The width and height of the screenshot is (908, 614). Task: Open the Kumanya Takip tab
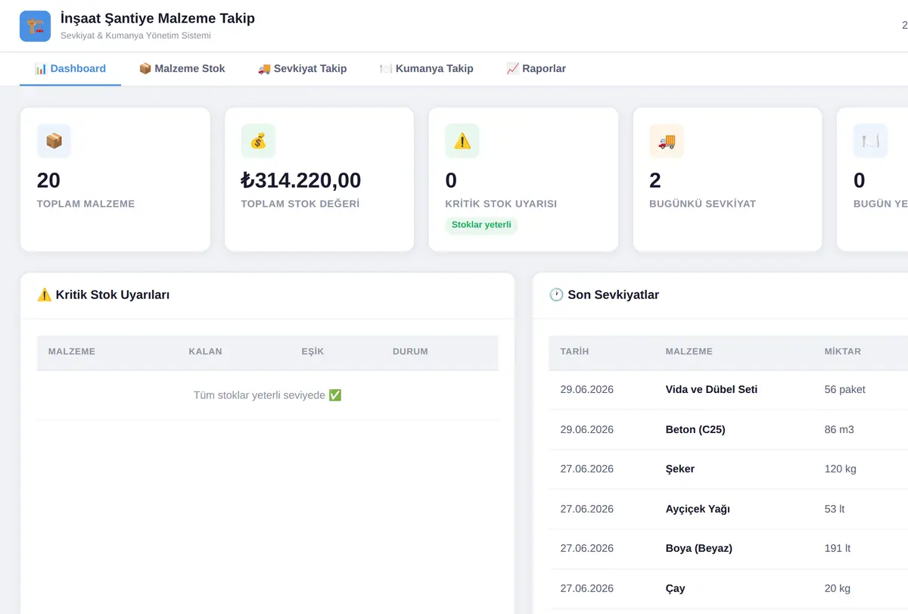point(427,69)
